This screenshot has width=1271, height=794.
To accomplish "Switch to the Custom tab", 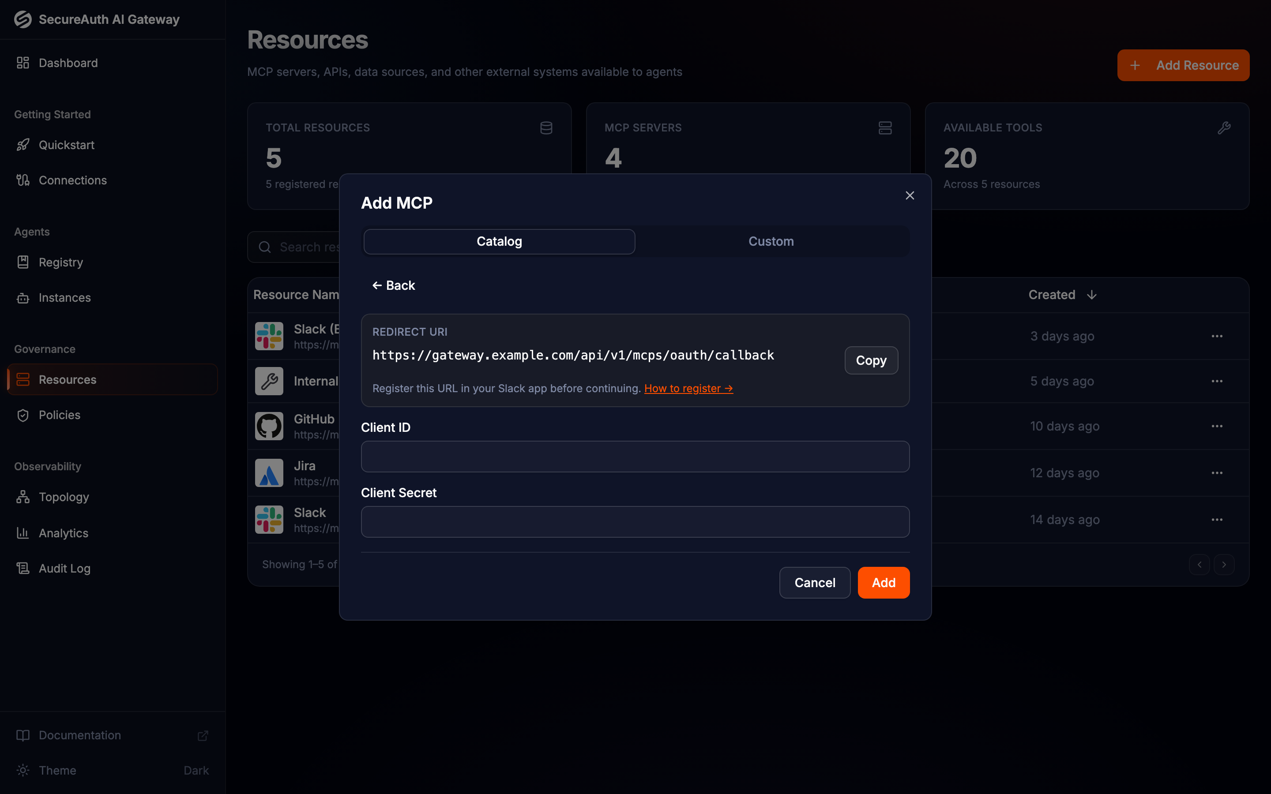I will [x=771, y=242].
